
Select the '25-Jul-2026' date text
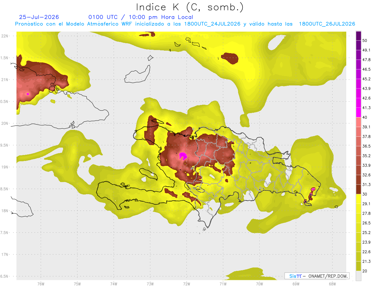click(x=39, y=17)
